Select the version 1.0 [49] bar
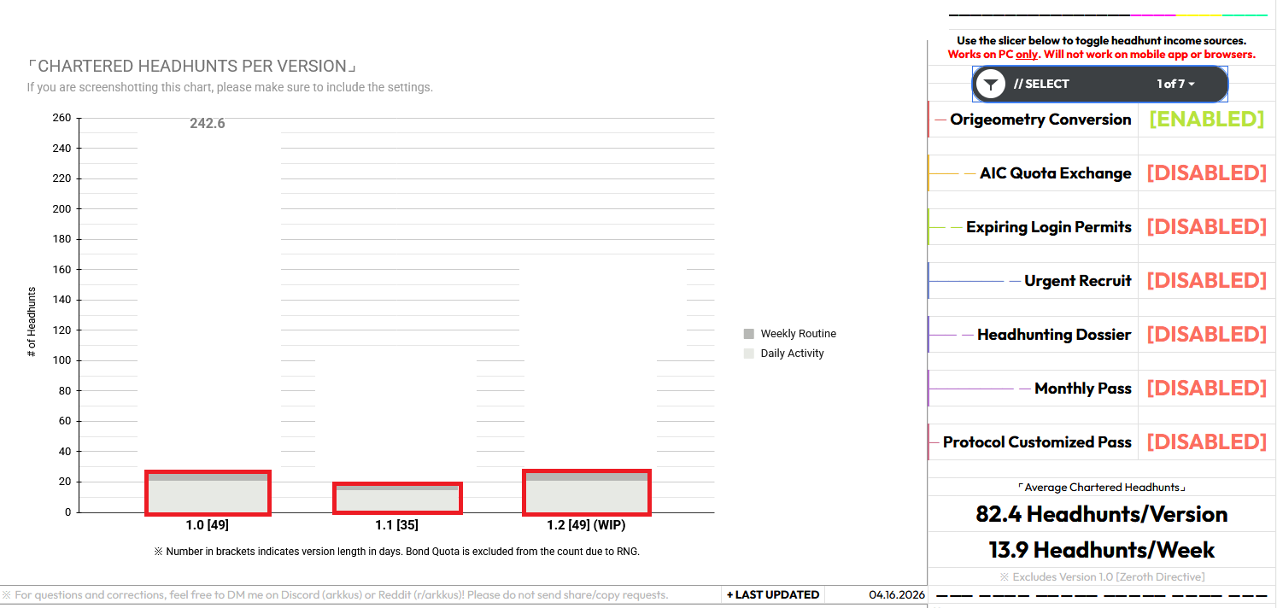 coord(208,493)
